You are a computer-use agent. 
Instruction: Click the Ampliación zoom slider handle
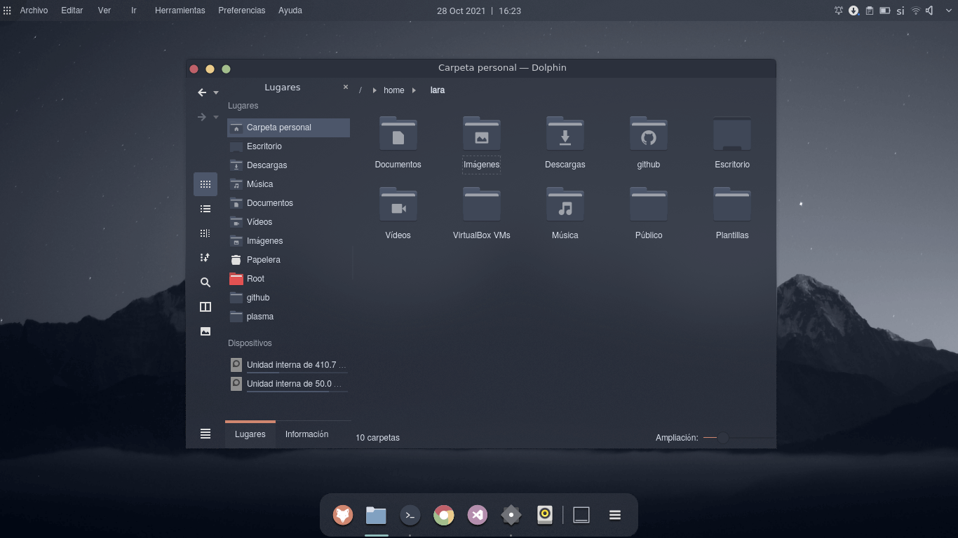[x=723, y=438]
